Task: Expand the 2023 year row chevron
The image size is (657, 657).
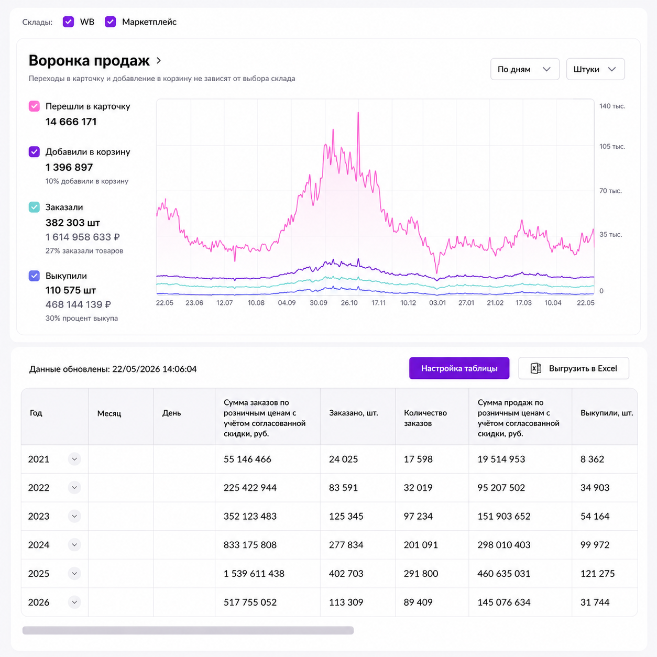Action: [x=74, y=516]
